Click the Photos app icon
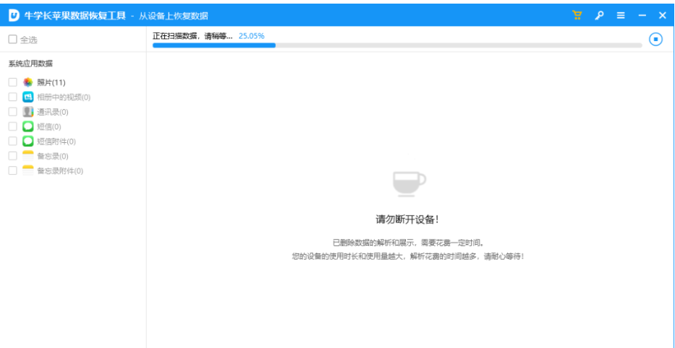 [x=28, y=82]
